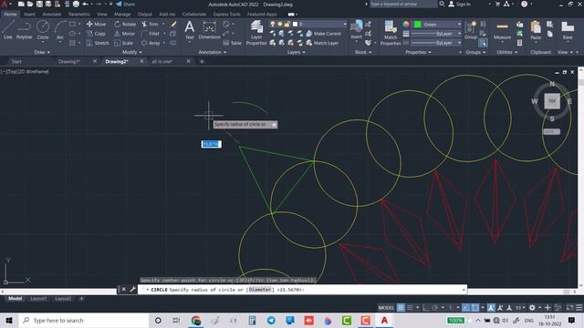Open Layer Properties manager

click(x=256, y=33)
